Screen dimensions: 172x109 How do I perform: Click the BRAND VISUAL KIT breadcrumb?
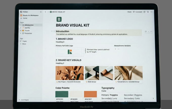point(58,12)
